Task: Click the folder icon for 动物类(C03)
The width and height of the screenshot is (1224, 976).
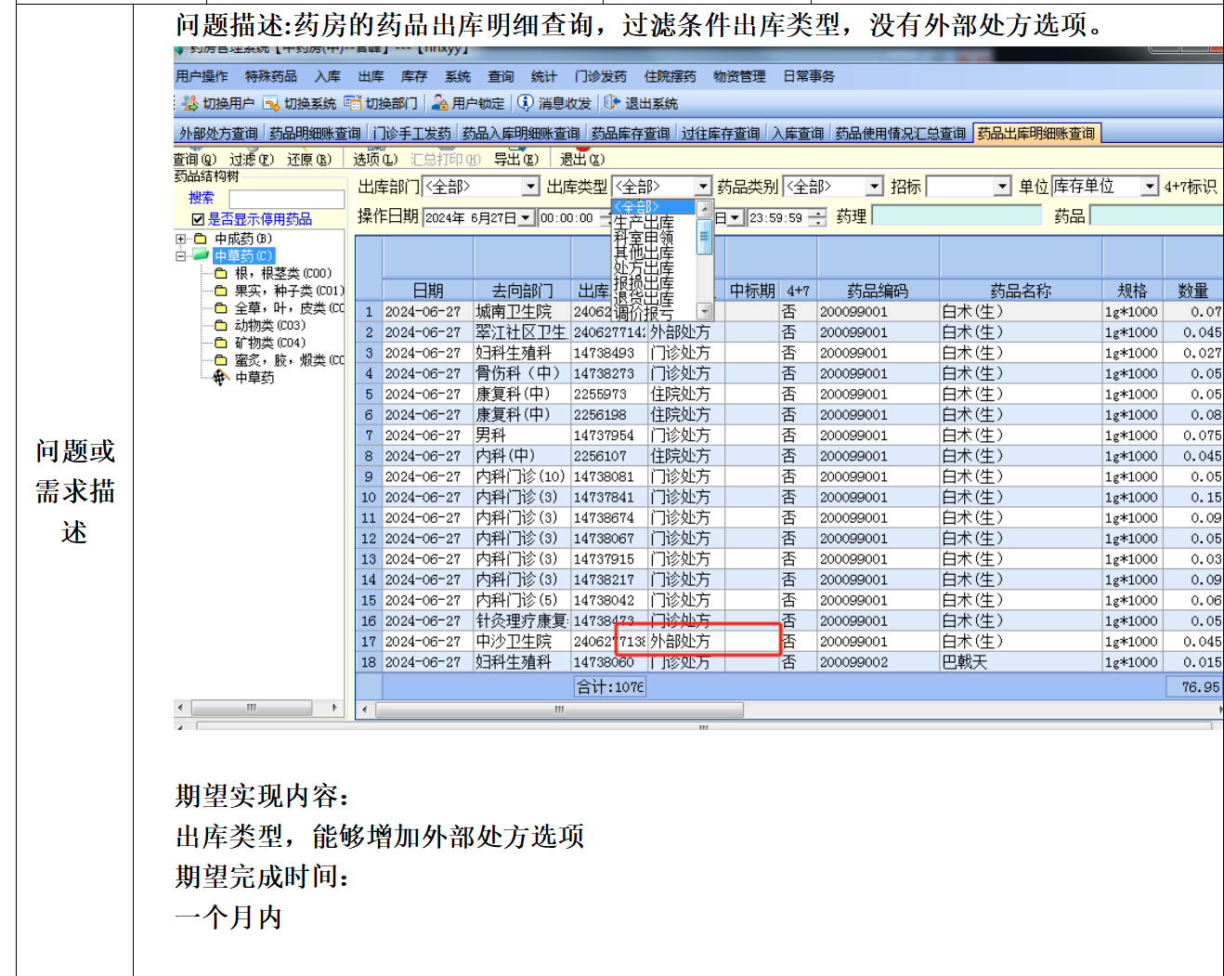Action: pos(220,325)
